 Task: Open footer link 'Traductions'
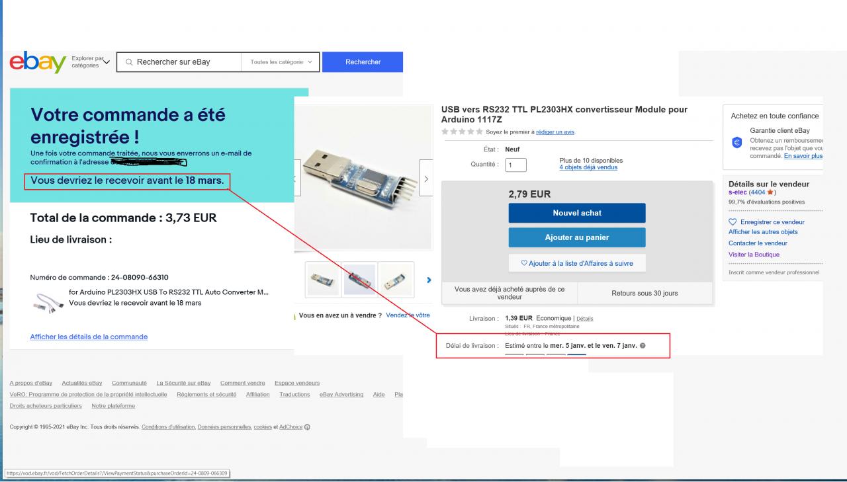[x=294, y=395]
